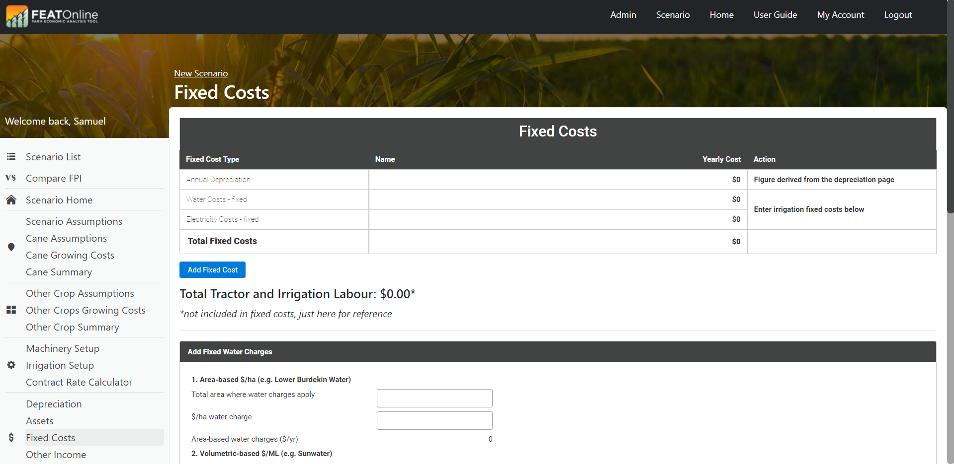Open the Admin menu in top navigation
The image size is (954, 464).
click(x=623, y=15)
